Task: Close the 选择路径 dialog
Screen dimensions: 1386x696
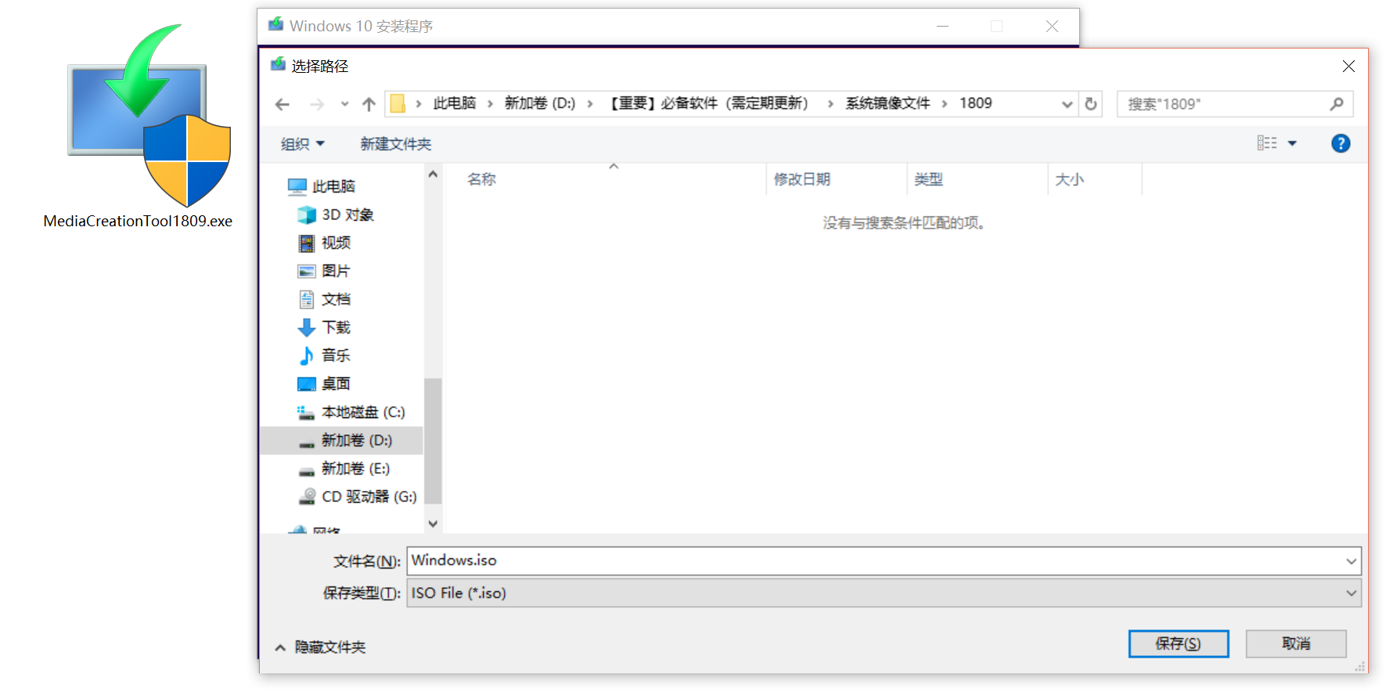Action: pos(1348,67)
